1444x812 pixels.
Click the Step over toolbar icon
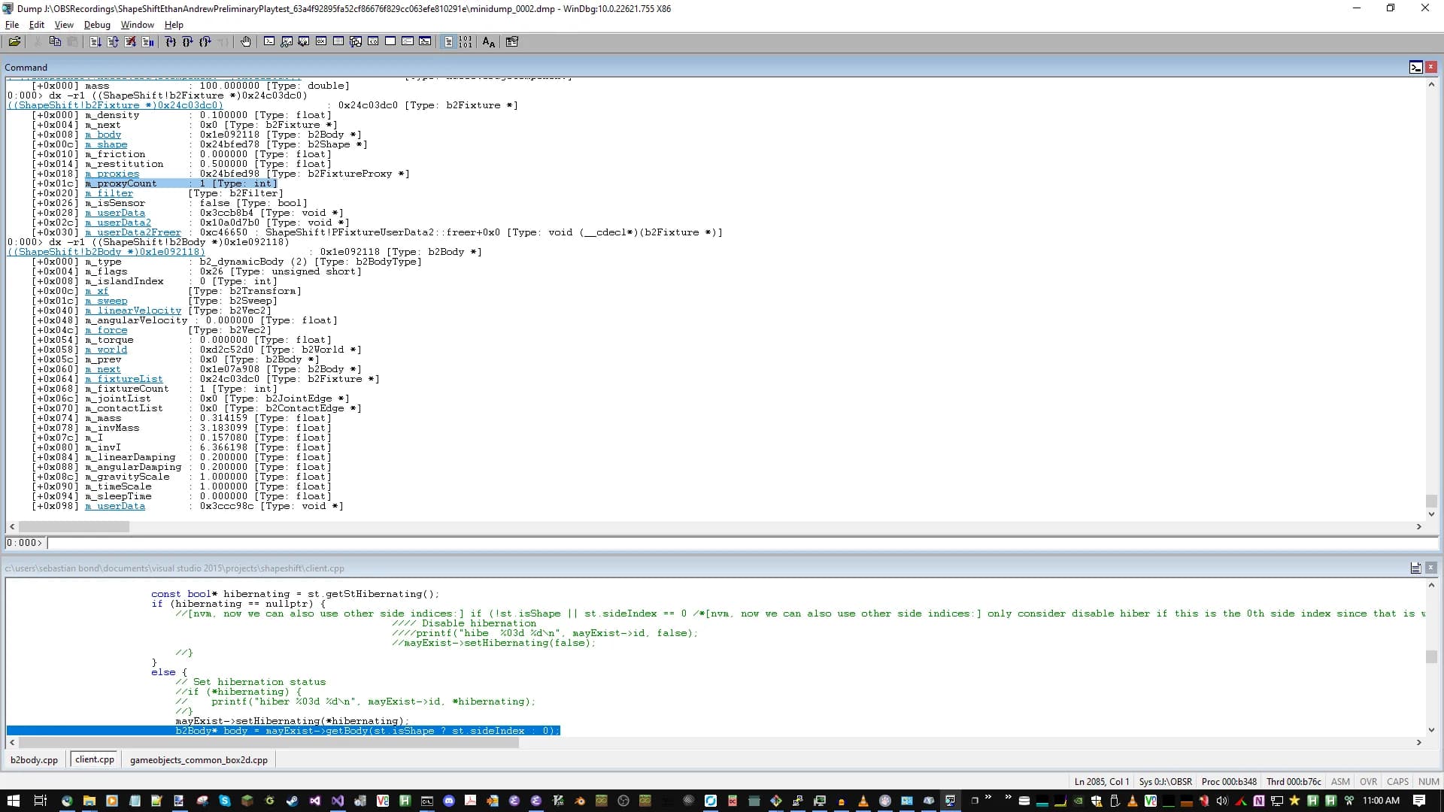point(187,42)
